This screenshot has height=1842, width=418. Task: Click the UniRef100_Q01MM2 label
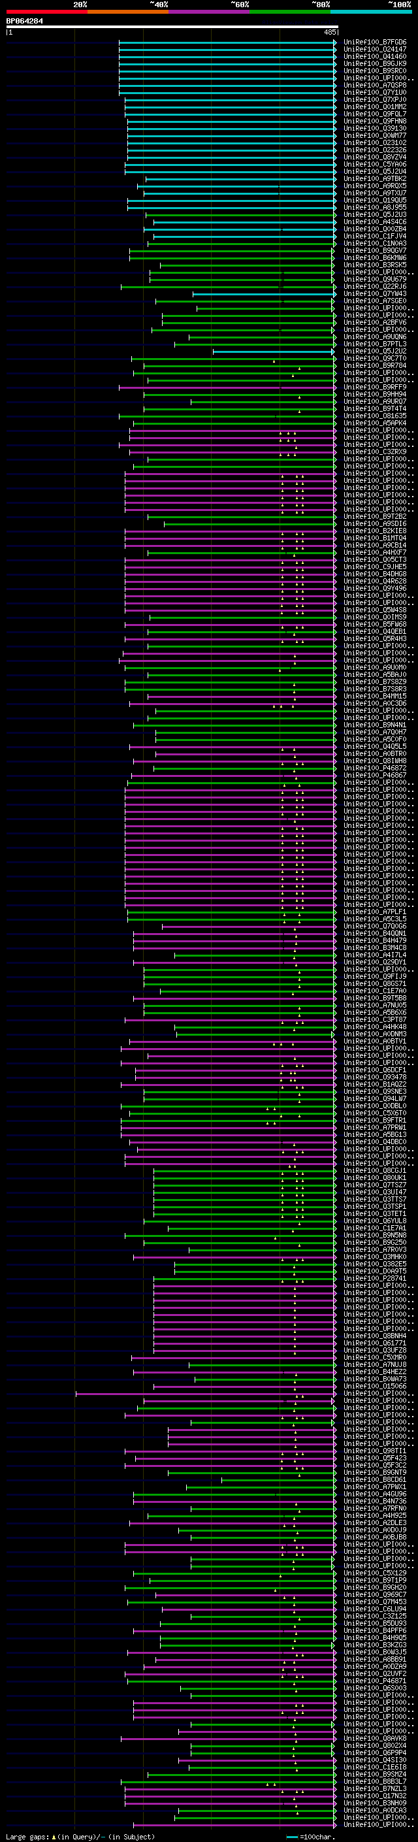tap(374, 107)
